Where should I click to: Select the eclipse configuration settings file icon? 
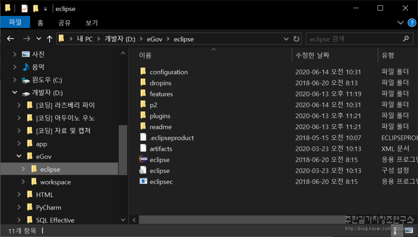click(143, 170)
